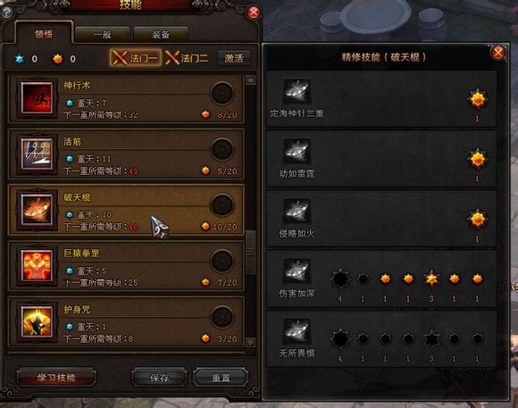Click the 侵略如火 refinement icon
This screenshot has height=408, width=518.
297,211
